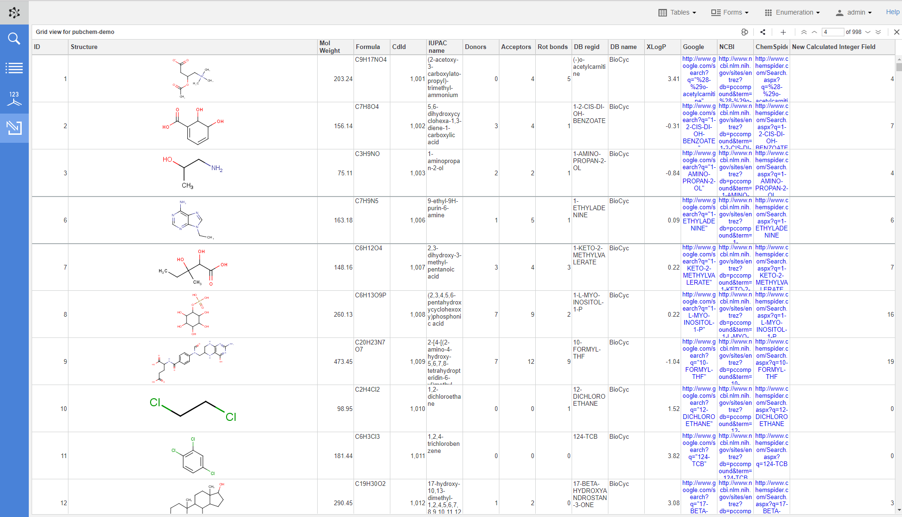
Task: Click the Help link
Action: click(892, 12)
